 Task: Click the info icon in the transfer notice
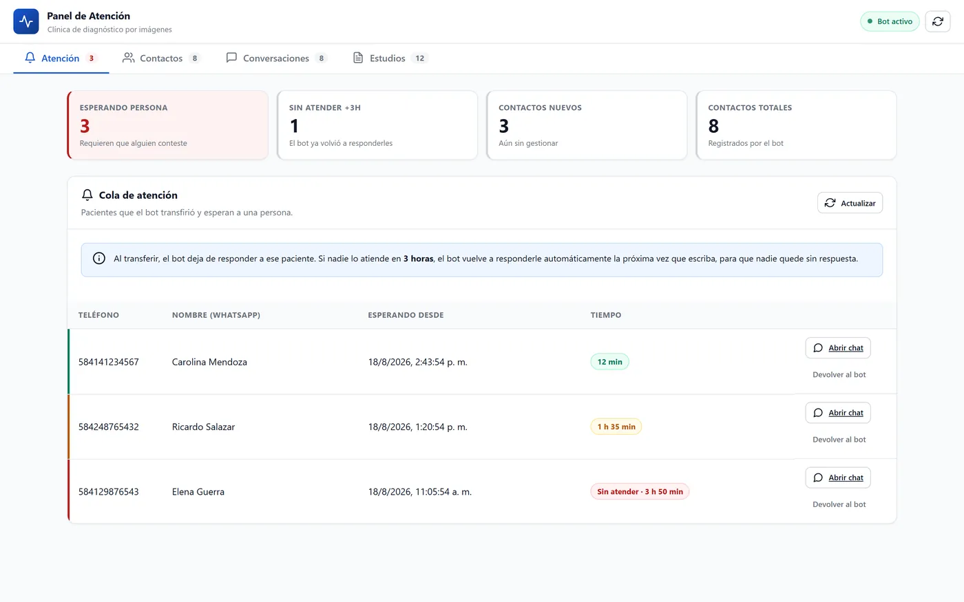coord(99,259)
